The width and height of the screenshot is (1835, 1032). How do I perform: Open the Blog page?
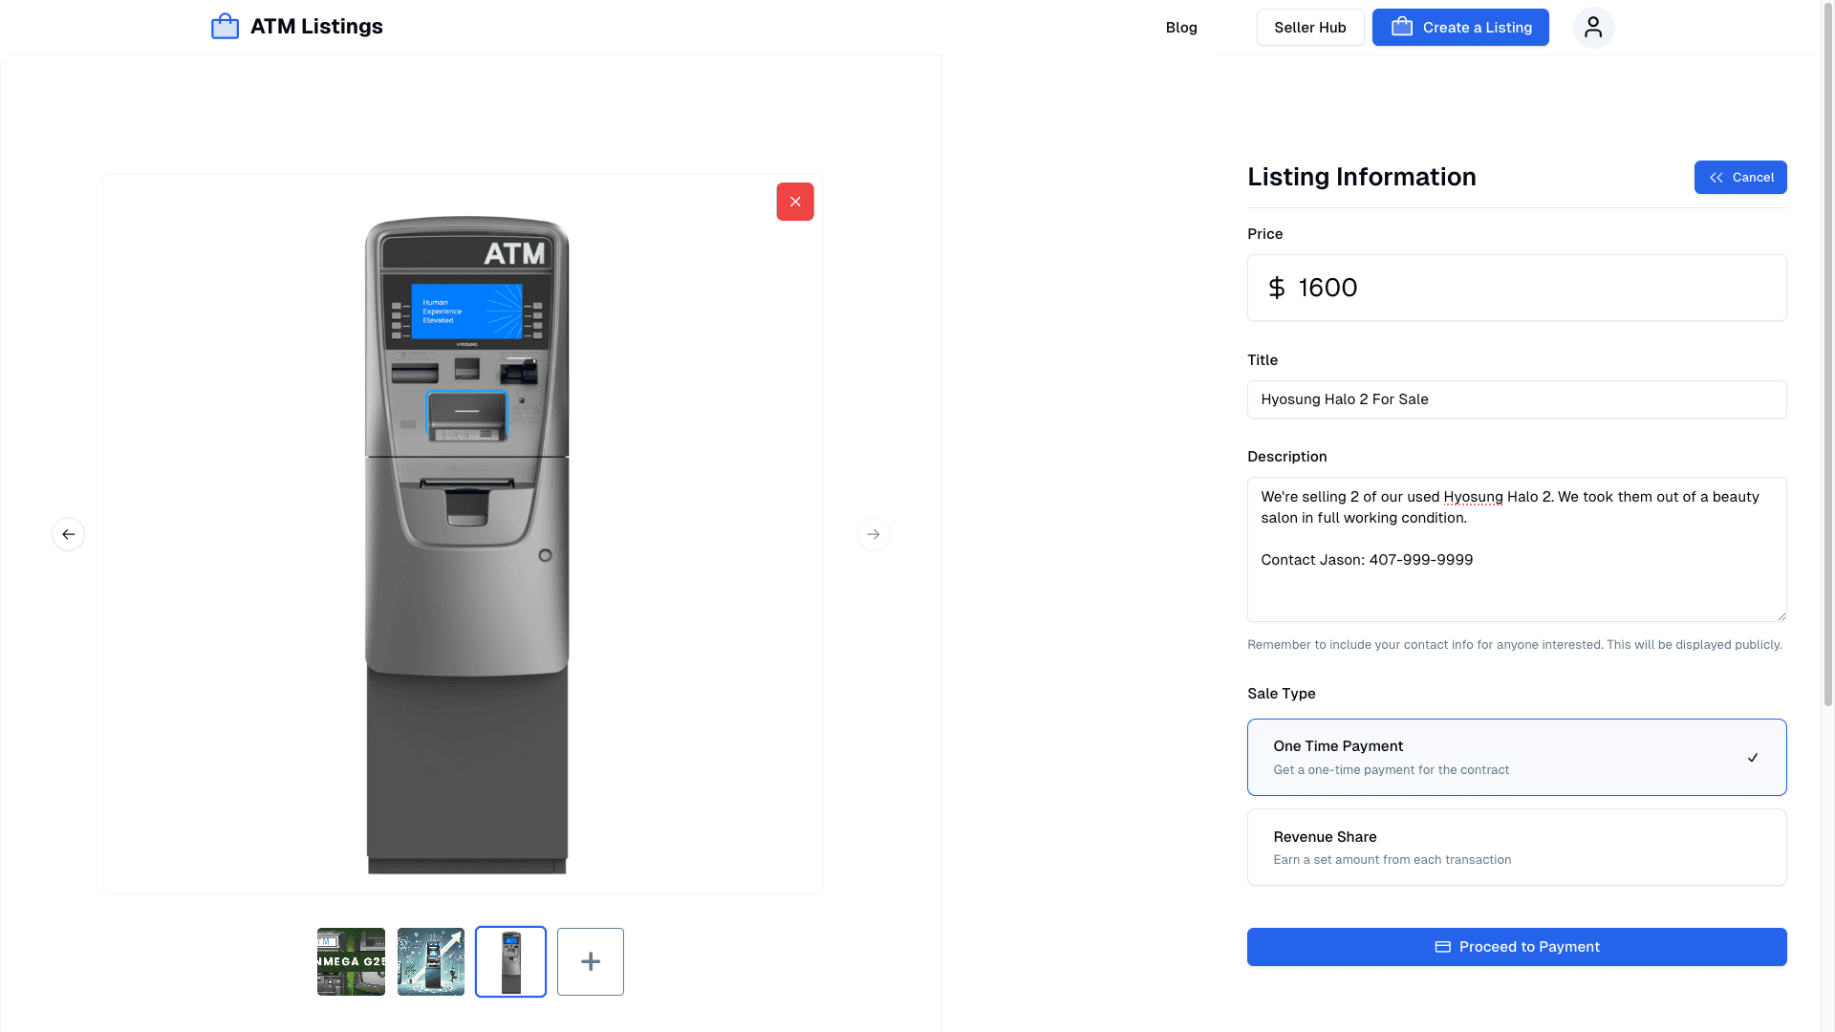point(1181,28)
